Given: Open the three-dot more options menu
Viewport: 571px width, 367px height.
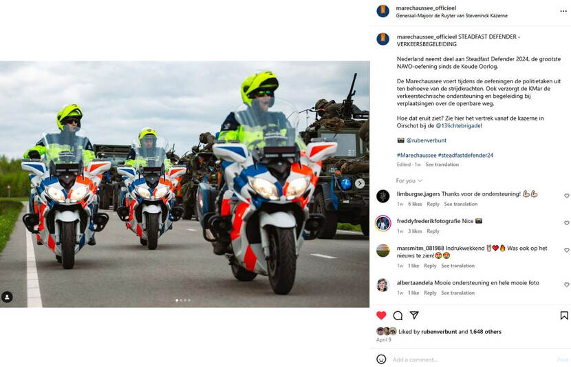Looking at the screenshot, I should pyautogui.click(x=563, y=11).
